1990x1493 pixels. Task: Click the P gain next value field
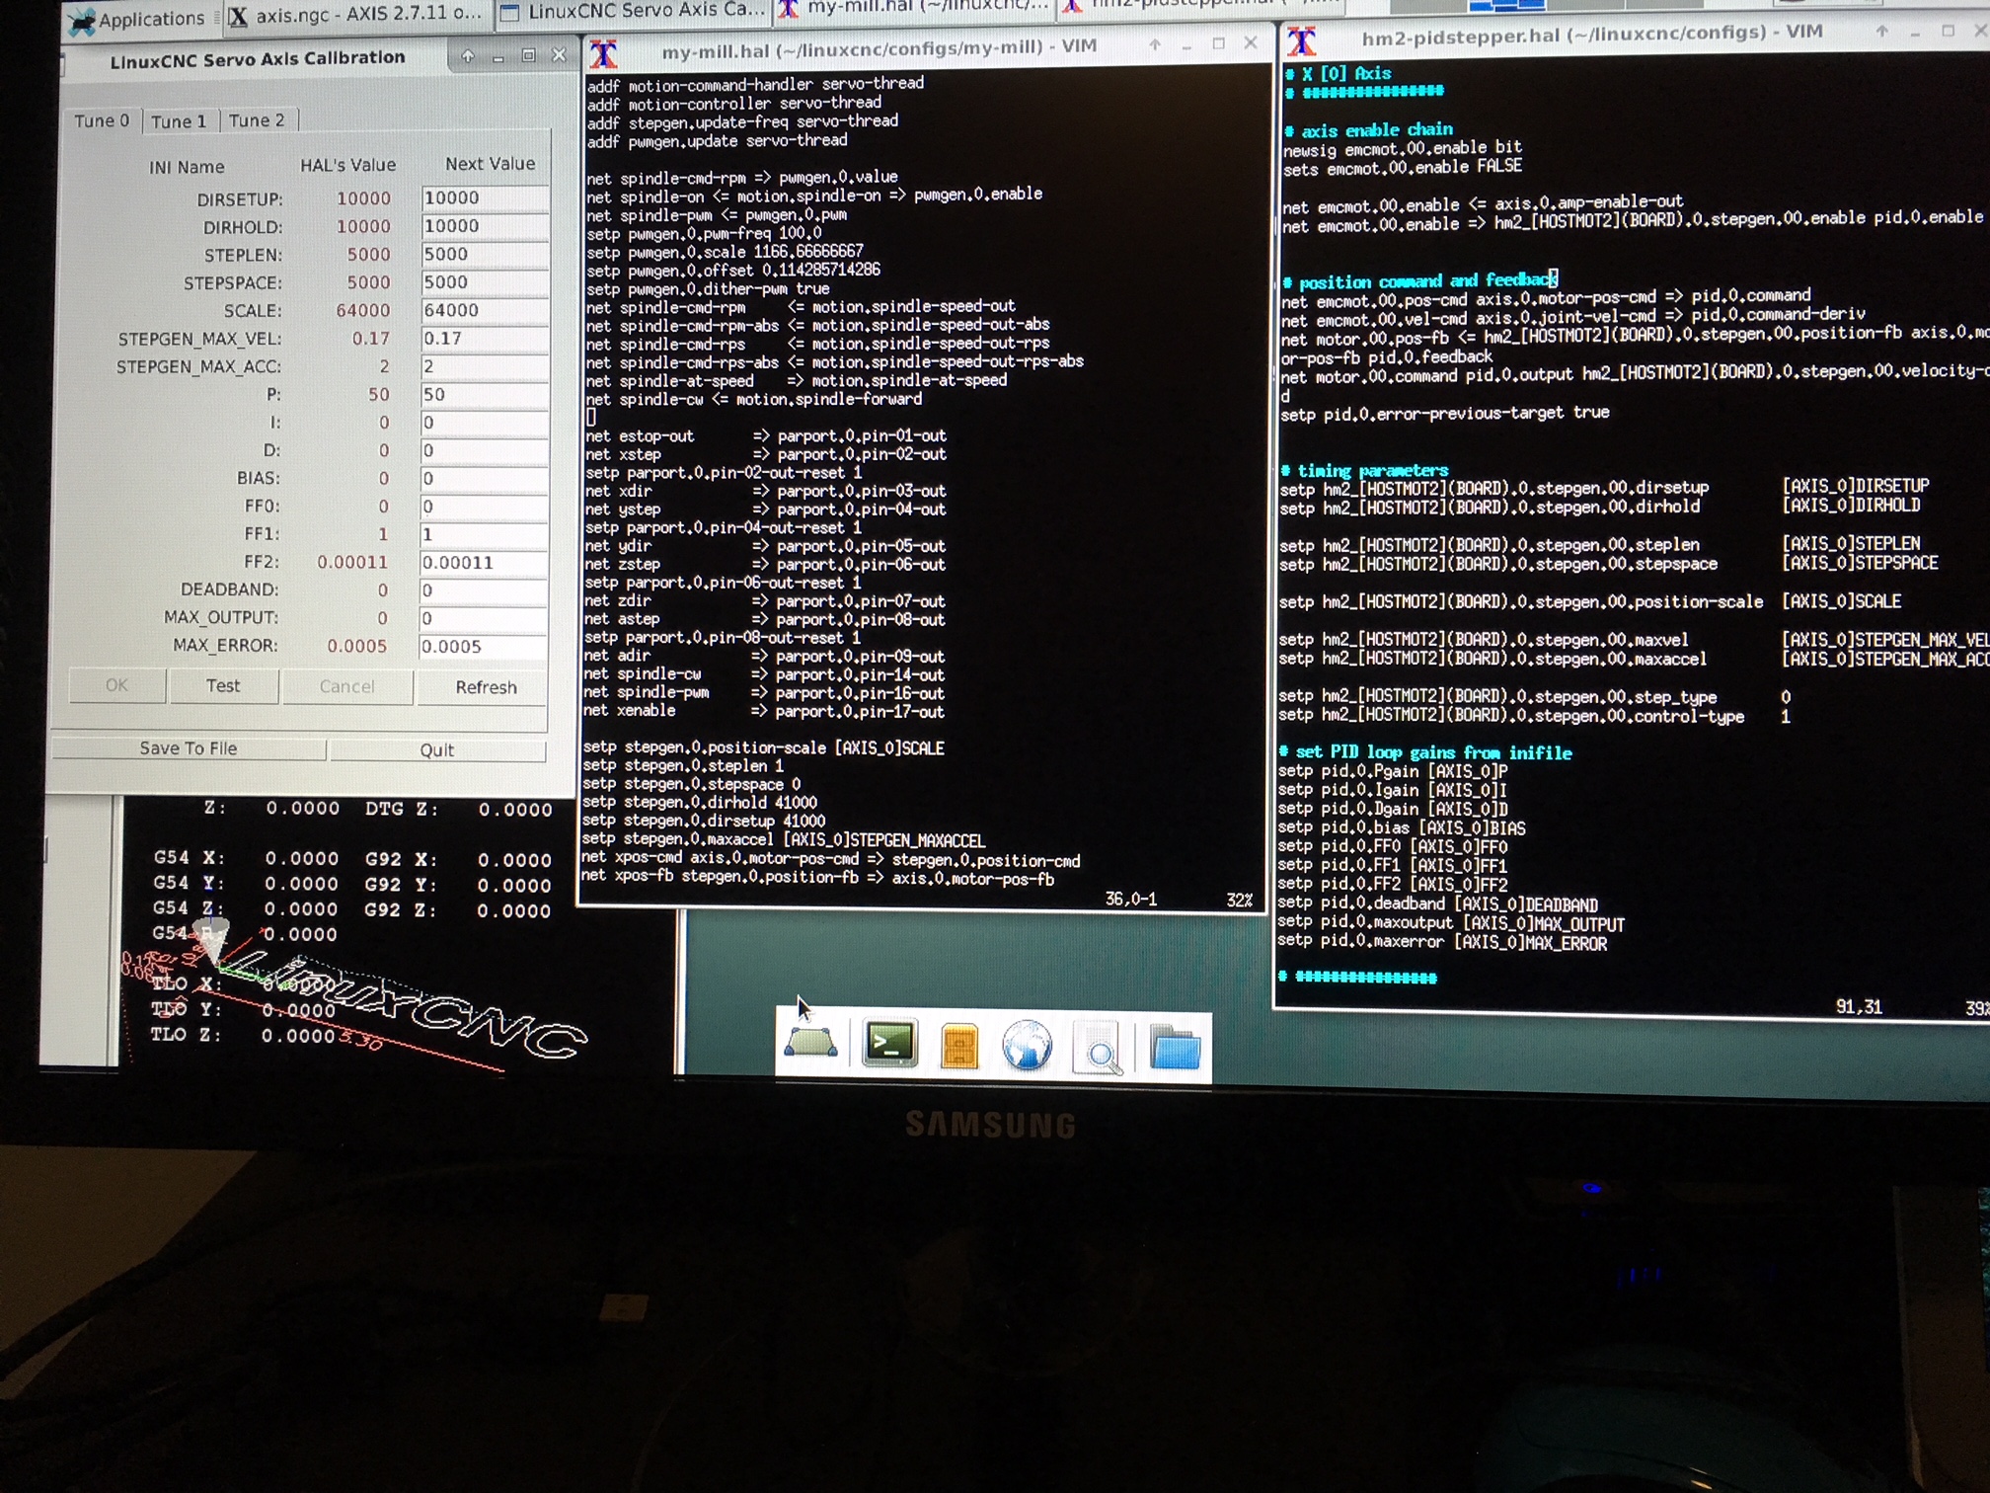coord(484,394)
